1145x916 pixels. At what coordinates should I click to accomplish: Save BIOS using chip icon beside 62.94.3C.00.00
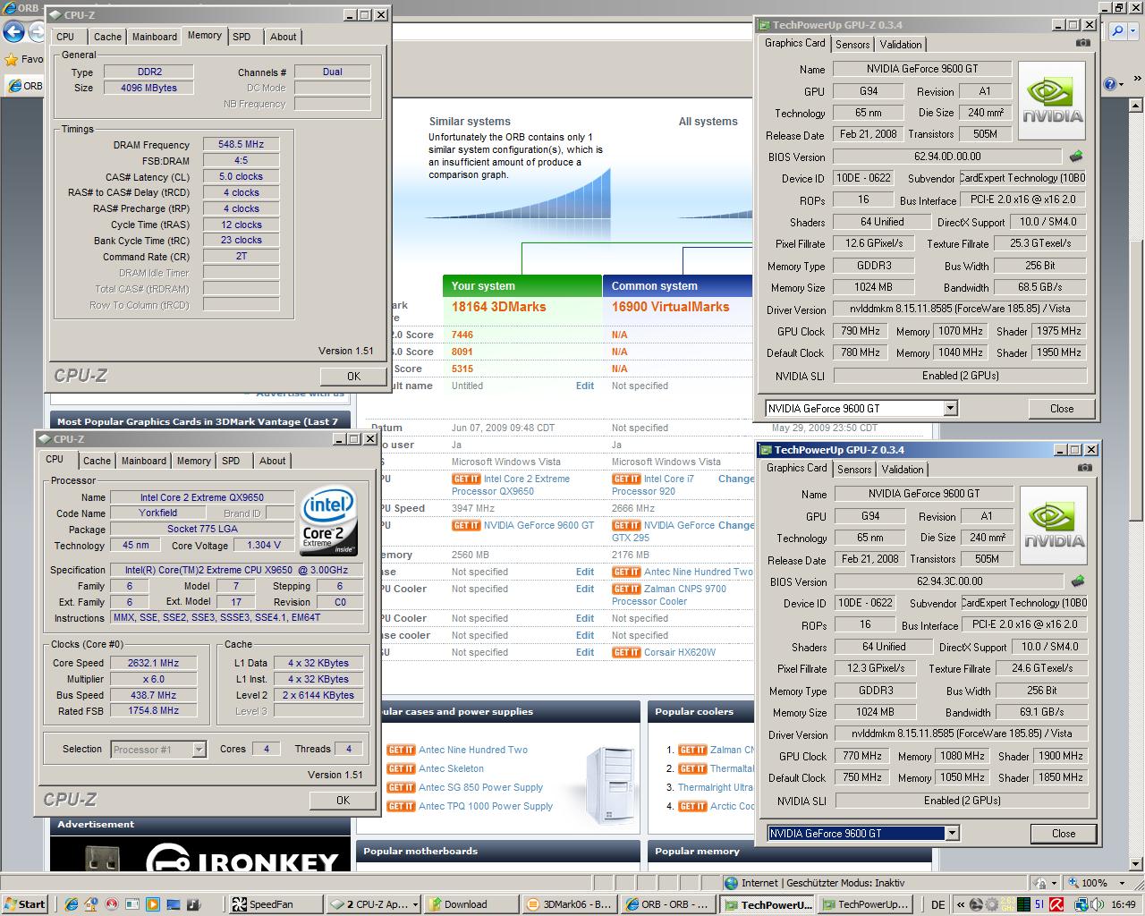1078,581
